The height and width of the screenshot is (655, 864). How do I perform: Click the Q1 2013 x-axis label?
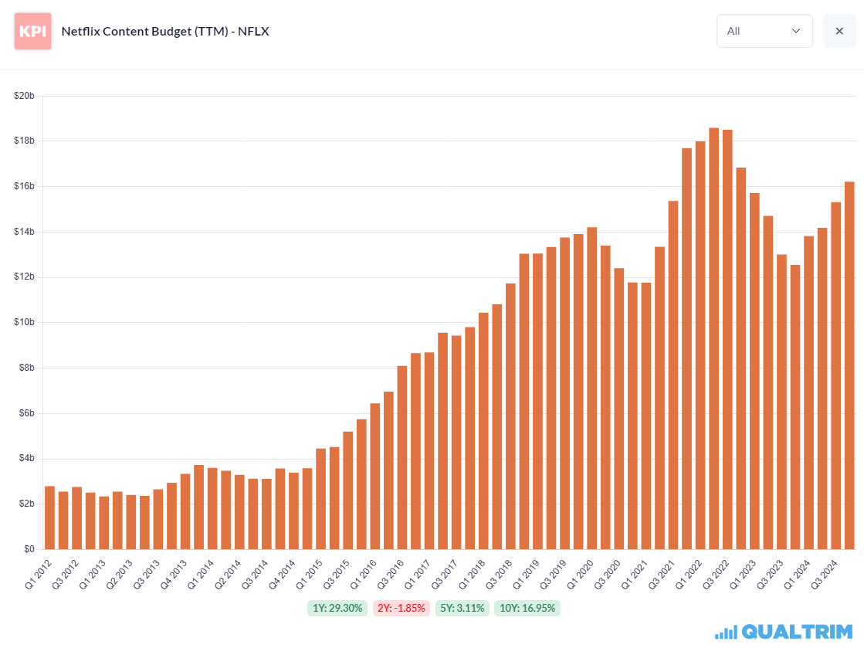point(92,575)
